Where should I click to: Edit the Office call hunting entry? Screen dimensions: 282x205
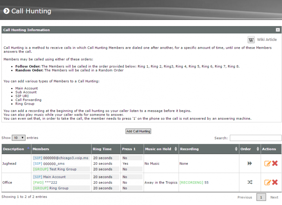pyautogui.click(x=268, y=182)
